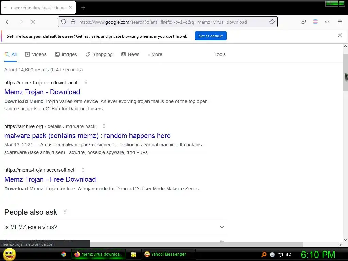Click the horizontal scrollbar right arrow
Image resolution: width=348 pixels, height=261 pixels.
tap(341, 245)
